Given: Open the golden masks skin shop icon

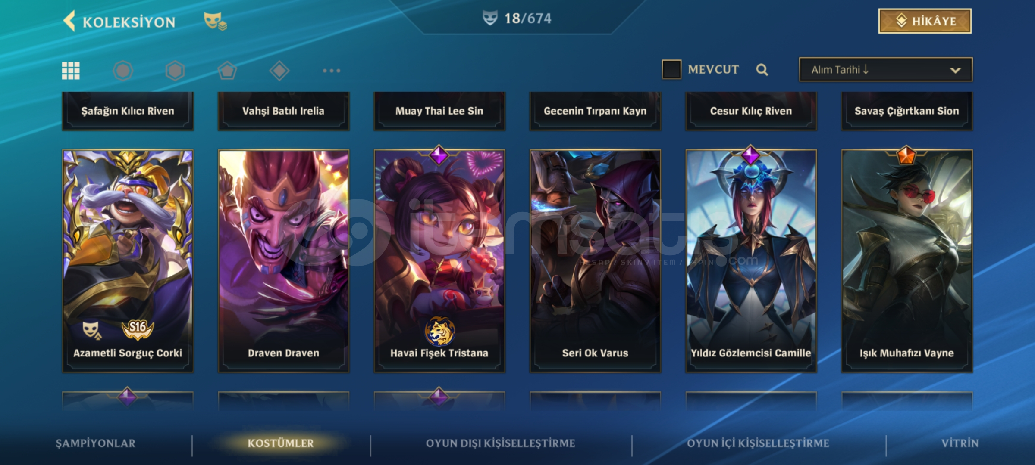Looking at the screenshot, I should pos(215,21).
